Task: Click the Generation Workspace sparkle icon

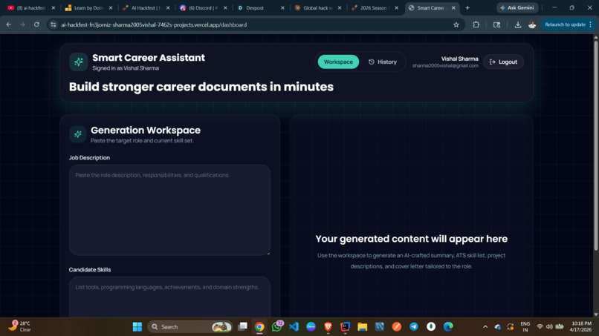Action: pyautogui.click(x=78, y=134)
